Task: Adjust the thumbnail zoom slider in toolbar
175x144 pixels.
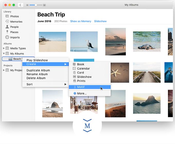Action: pos(36,5)
